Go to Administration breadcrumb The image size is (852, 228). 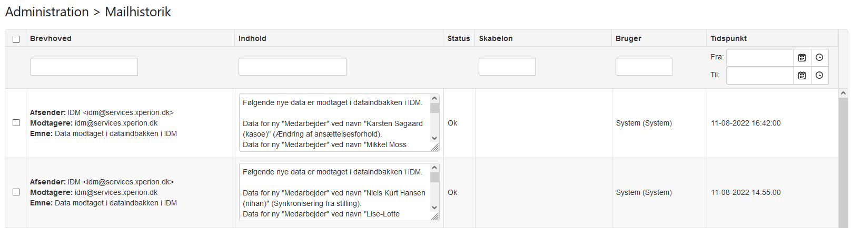click(x=47, y=12)
